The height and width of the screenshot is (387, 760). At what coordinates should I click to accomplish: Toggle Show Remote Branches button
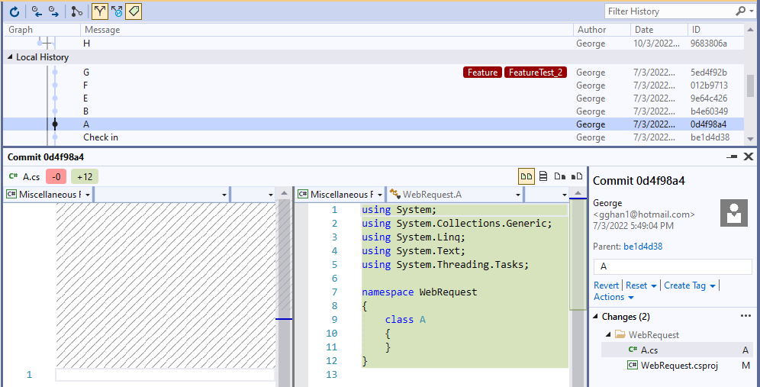(x=117, y=11)
